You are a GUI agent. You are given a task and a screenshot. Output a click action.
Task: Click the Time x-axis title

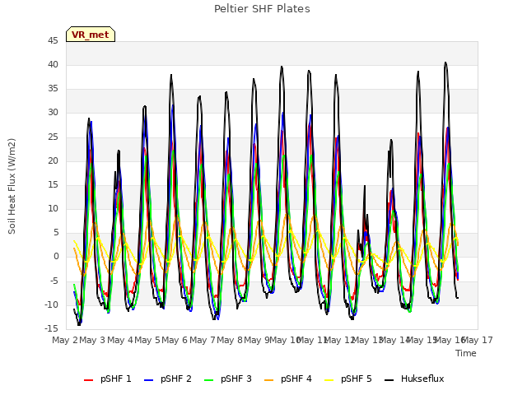click(x=466, y=353)
